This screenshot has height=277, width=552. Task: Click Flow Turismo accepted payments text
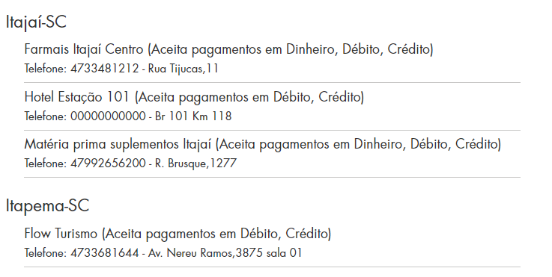pyautogui.click(x=216, y=234)
